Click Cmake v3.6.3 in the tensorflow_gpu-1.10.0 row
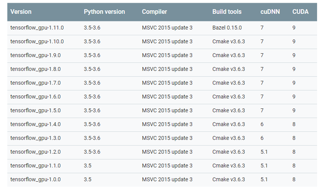This screenshot has width=324, height=187. pos(229,41)
